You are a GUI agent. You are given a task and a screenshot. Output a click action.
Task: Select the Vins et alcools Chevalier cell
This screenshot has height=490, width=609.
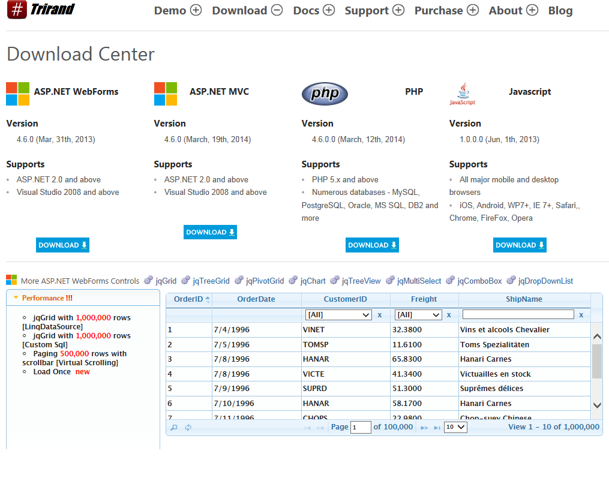(x=524, y=330)
